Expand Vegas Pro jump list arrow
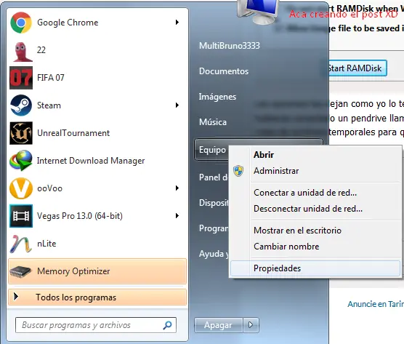The height and width of the screenshot is (344, 404). click(x=177, y=216)
